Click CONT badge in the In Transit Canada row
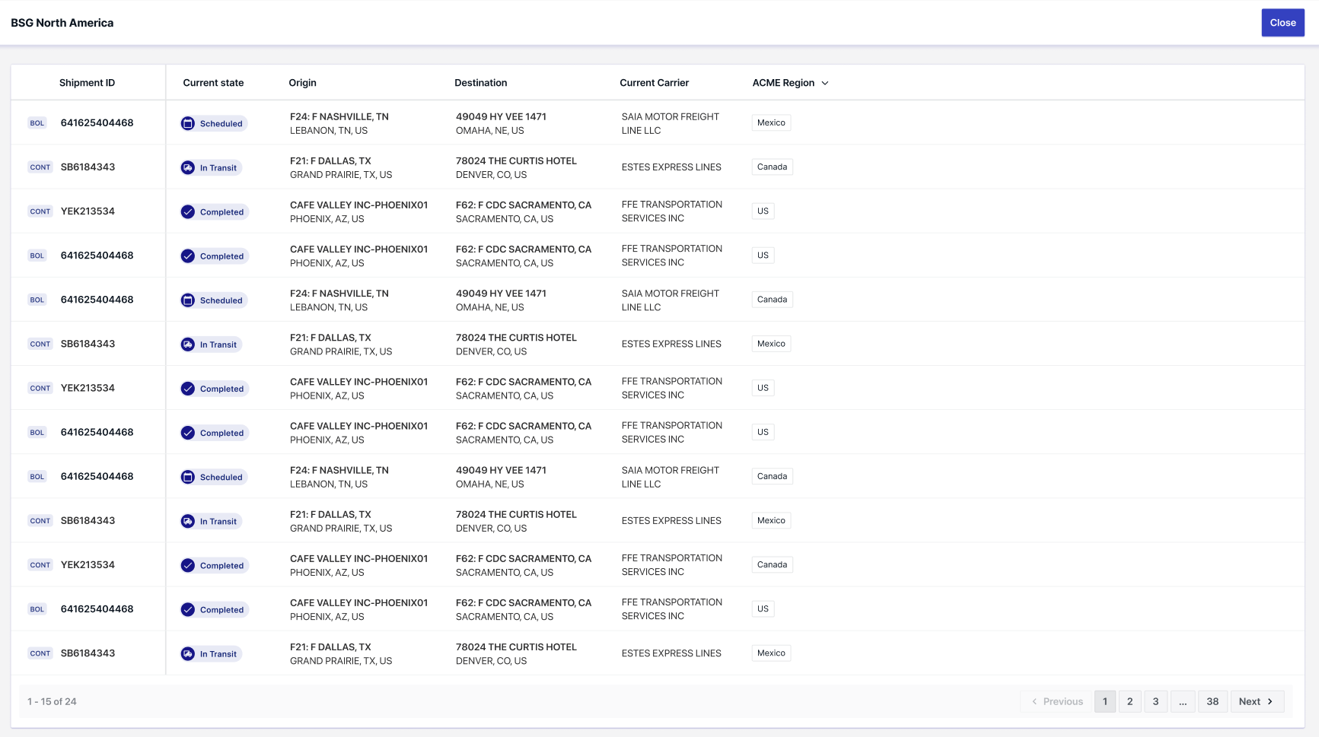Image resolution: width=1319 pixels, height=737 pixels. coord(40,167)
